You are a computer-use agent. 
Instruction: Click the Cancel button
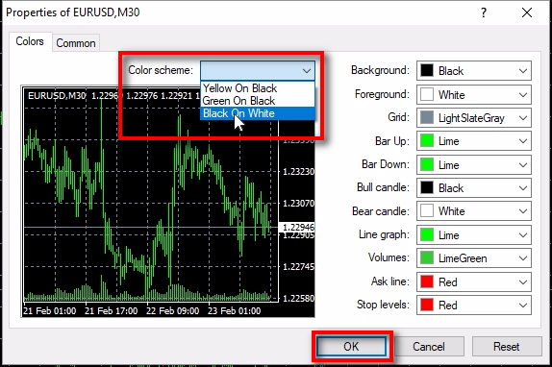point(429,347)
